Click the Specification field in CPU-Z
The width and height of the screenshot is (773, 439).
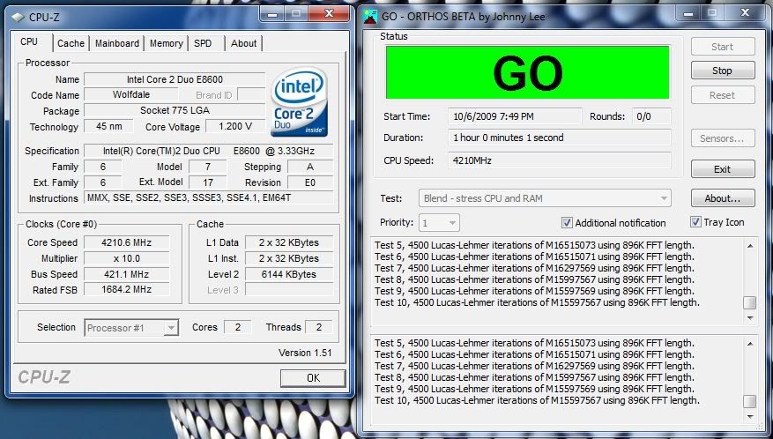(209, 151)
